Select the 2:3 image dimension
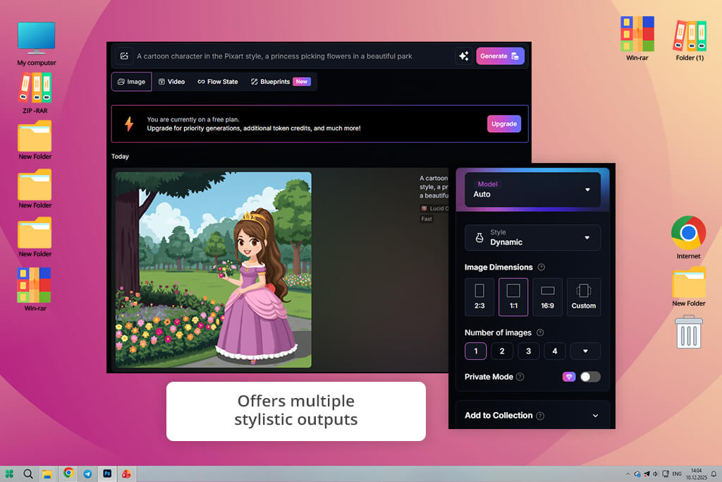Image resolution: width=722 pixels, height=482 pixels. tap(479, 297)
